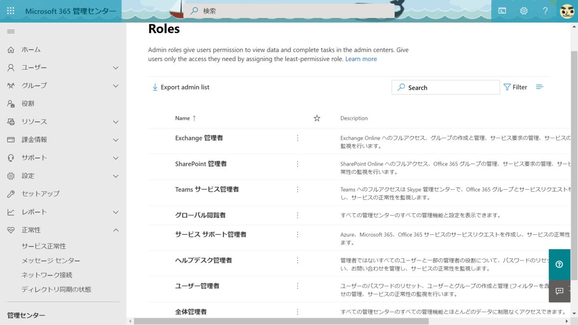Open メッセージ センター in the sidebar

51,260
